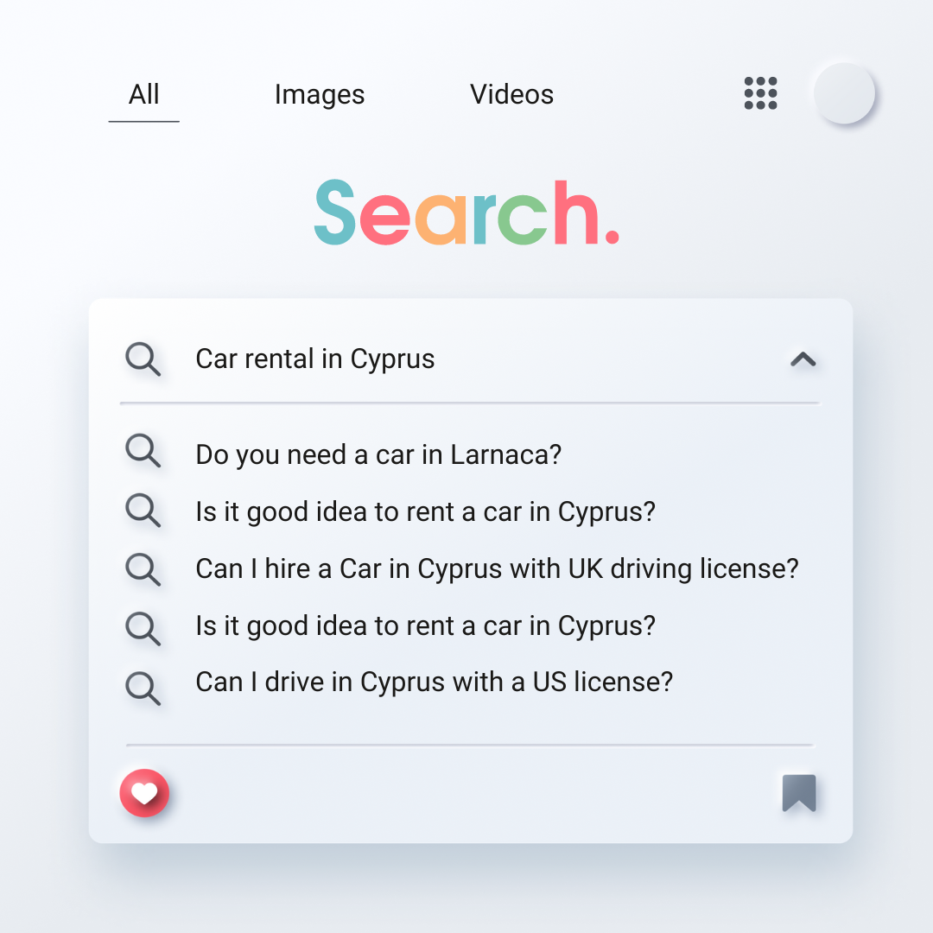Click the chevron at the search bar's right edge
The height and width of the screenshot is (933, 933).
(x=803, y=359)
